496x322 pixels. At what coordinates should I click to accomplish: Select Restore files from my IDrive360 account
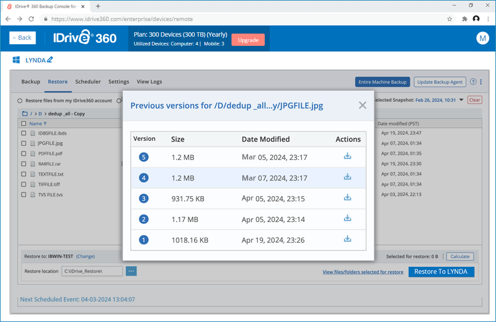point(20,101)
